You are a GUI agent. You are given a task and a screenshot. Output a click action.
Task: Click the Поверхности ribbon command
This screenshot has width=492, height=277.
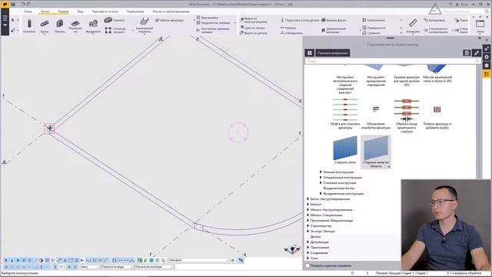click(374, 28)
